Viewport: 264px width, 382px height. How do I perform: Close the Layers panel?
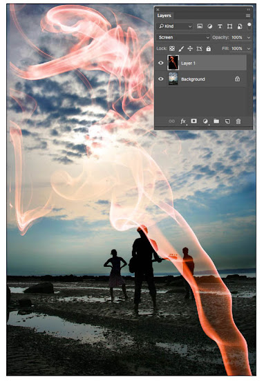point(158,10)
